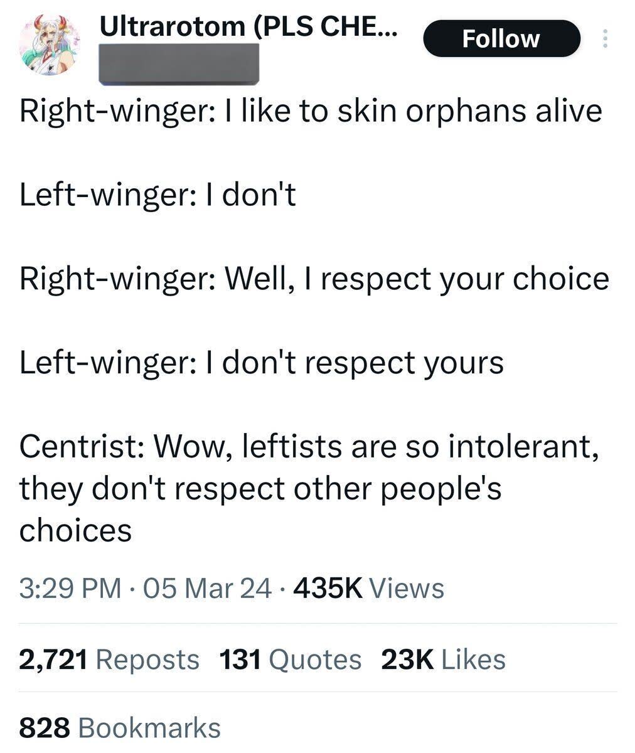Viewport: 635px width, 753px height.
Task: Click the word "Views" after 435K
Action: click(407, 589)
